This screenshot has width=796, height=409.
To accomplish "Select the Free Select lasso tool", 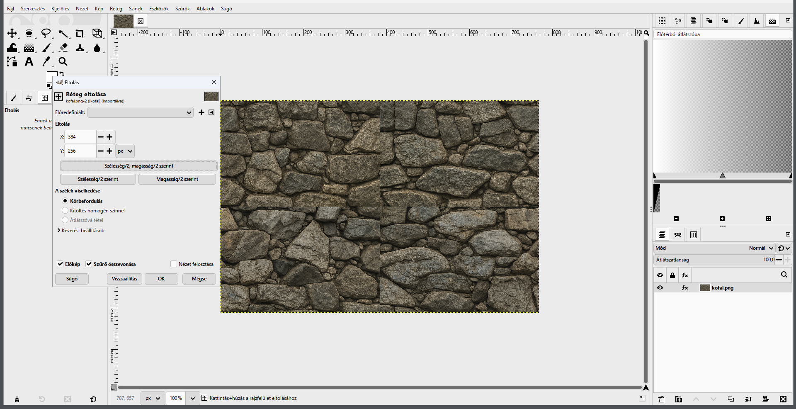I will click(x=46, y=34).
